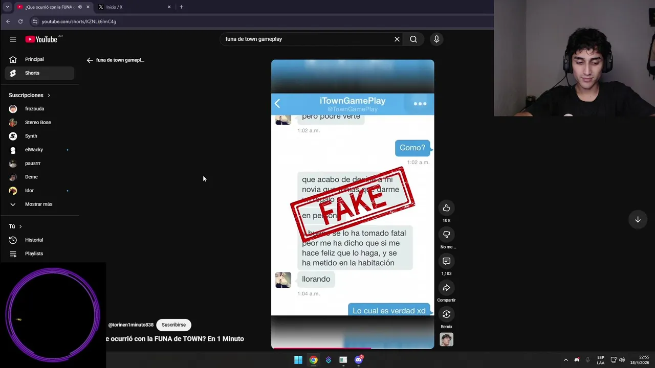This screenshot has height=368, width=655.
Task: Open the Windows Start button
Action: (x=298, y=360)
